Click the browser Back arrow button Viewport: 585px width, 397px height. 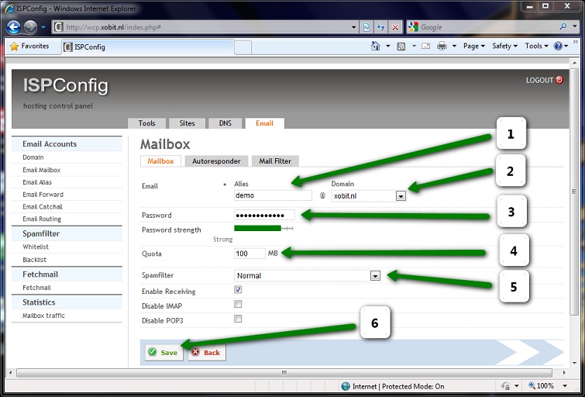13,26
